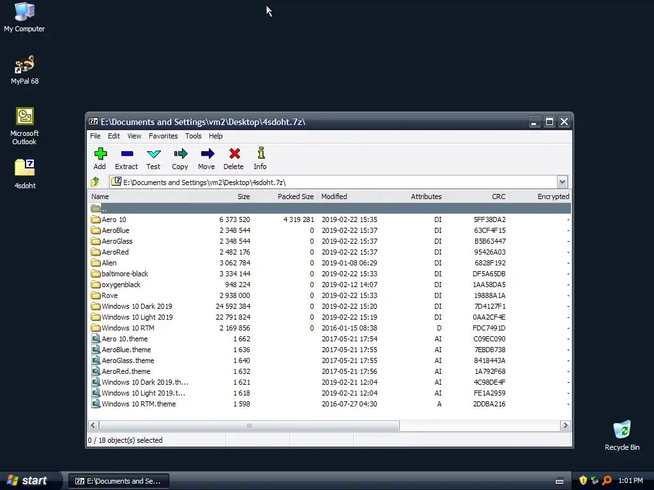Select Aero 10.theme file icon
The height and width of the screenshot is (490, 654).
(x=96, y=338)
